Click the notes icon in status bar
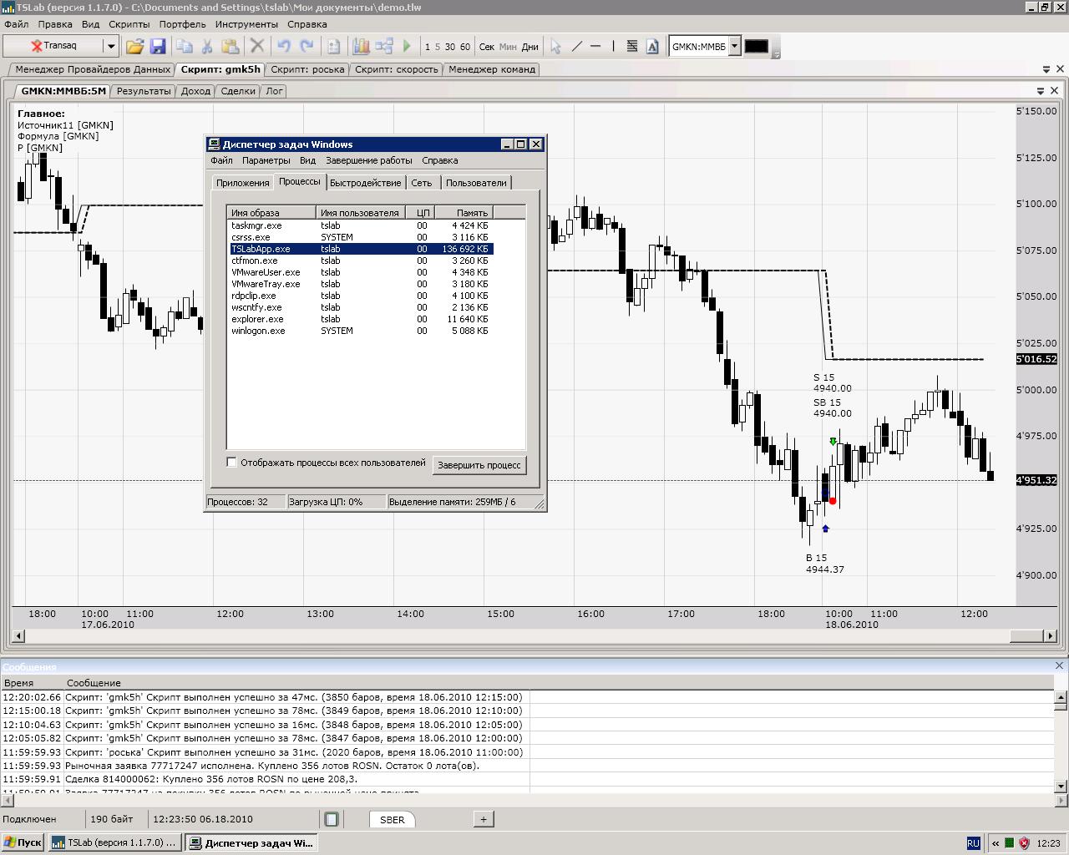Screen dimensions: 1069x855 pyautogui.click(x=332, y=819)
